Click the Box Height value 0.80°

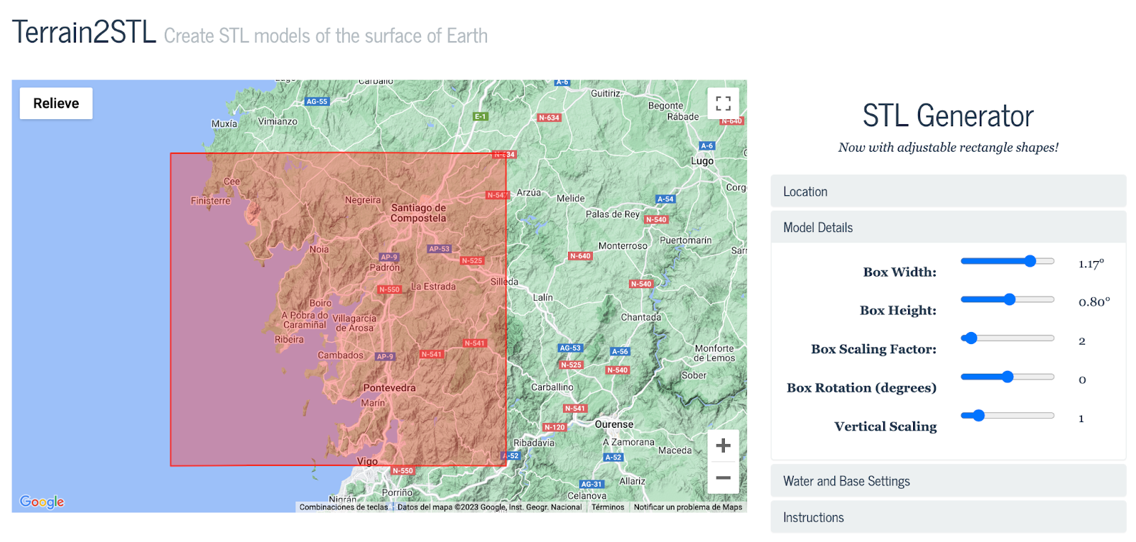1094,302
